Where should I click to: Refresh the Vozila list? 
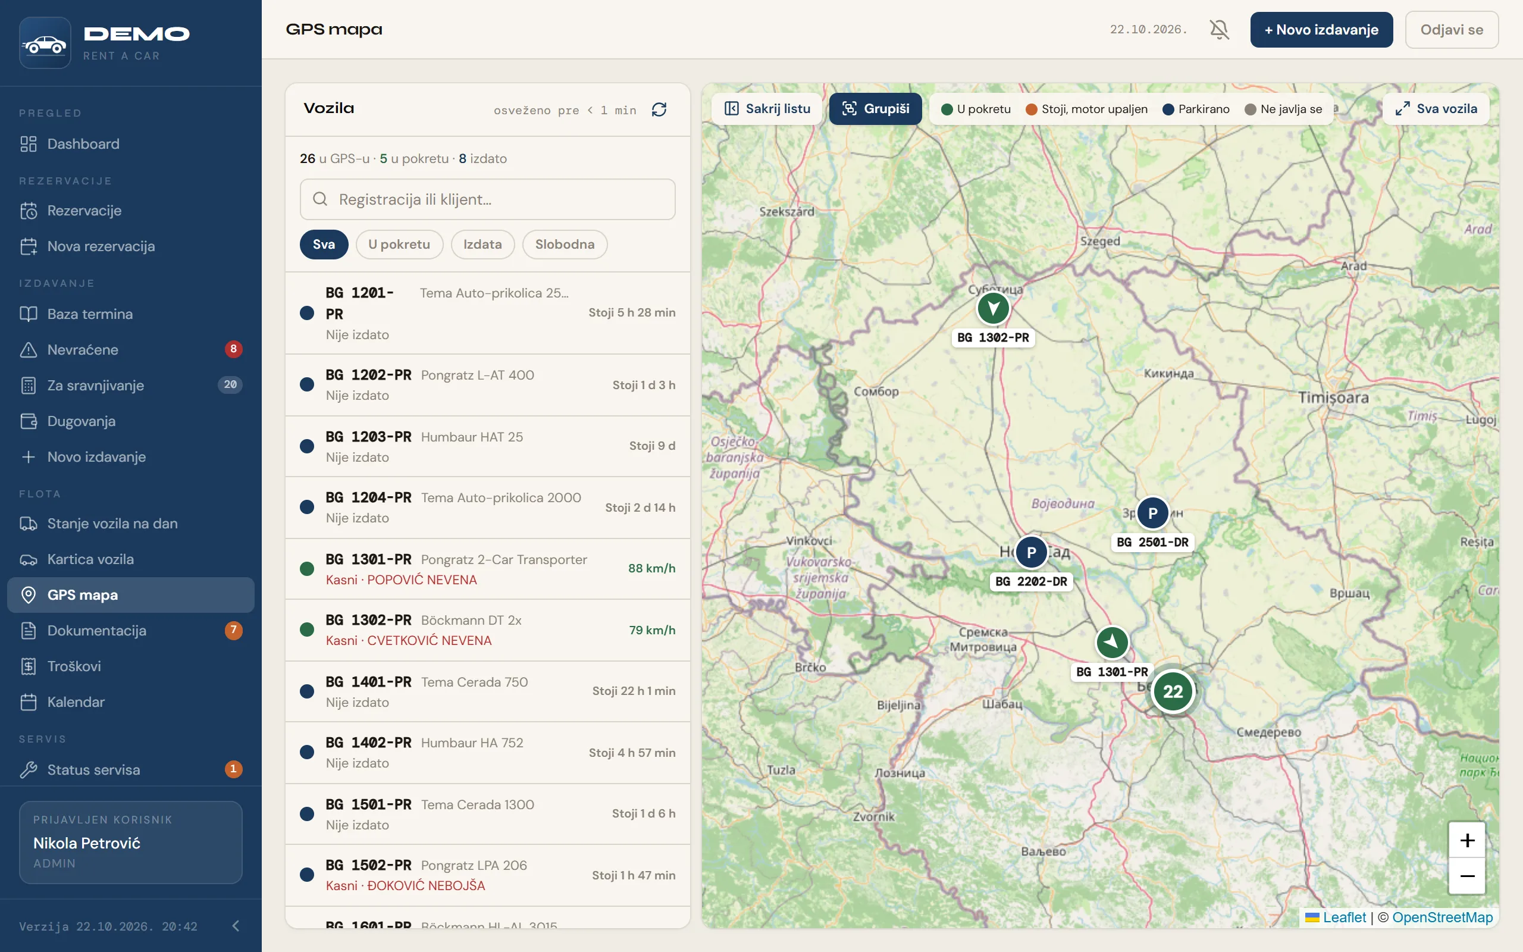[x=659, y=109]
